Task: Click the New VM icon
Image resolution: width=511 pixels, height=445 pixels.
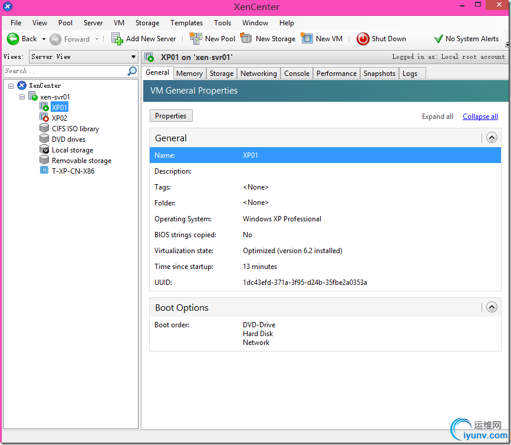Action: point(306,38)
